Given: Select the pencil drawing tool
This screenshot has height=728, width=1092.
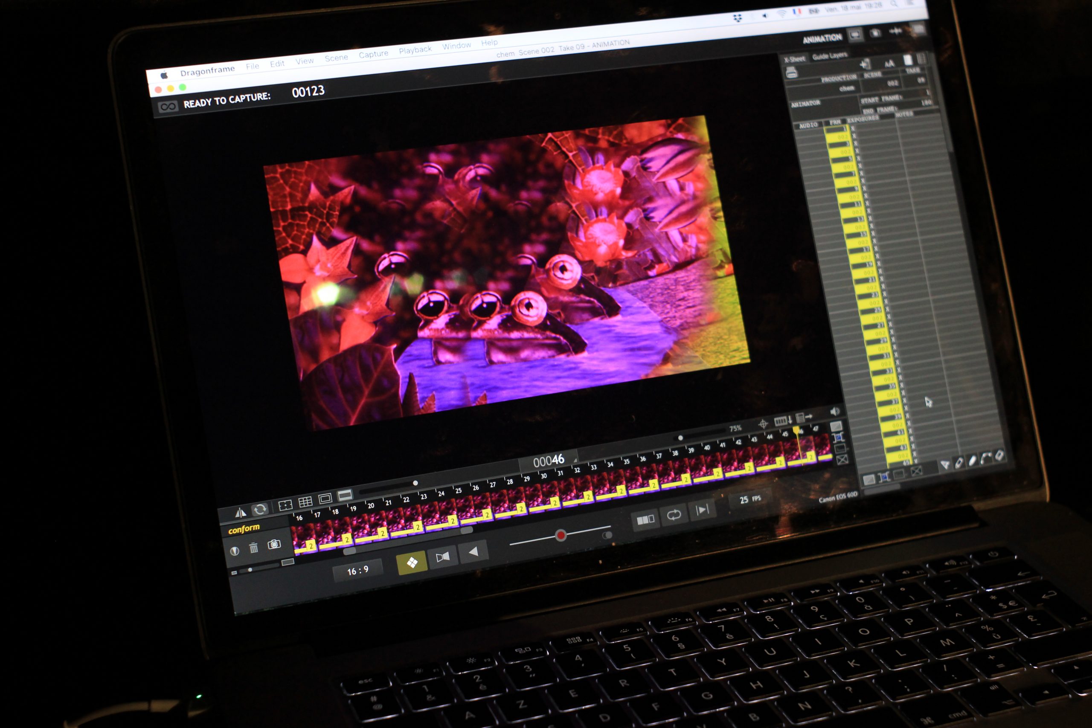Looking at the screenshot, I should pyautogui.click(x=959, y=462).
